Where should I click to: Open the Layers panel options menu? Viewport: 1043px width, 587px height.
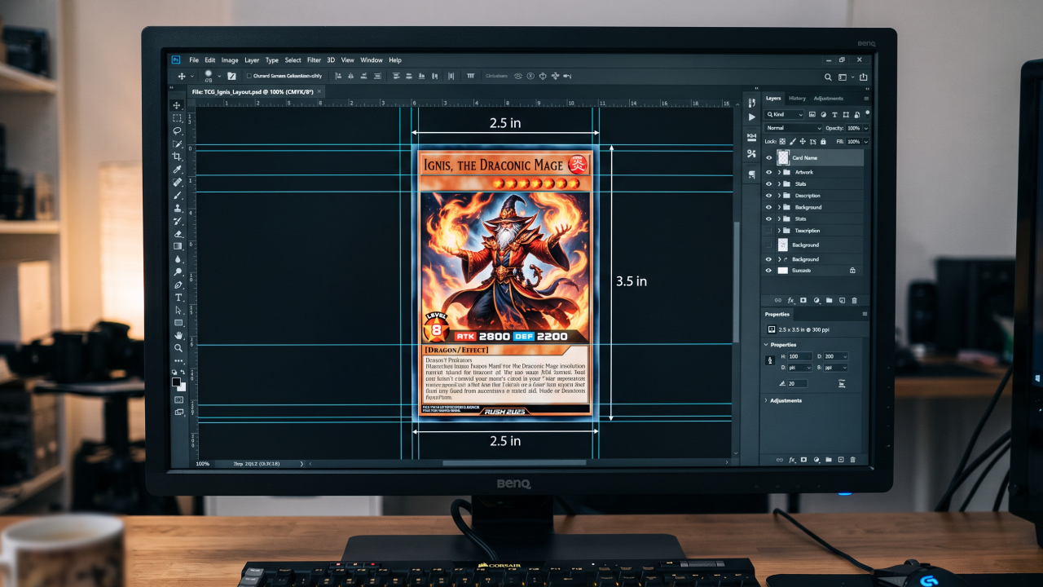865,99
